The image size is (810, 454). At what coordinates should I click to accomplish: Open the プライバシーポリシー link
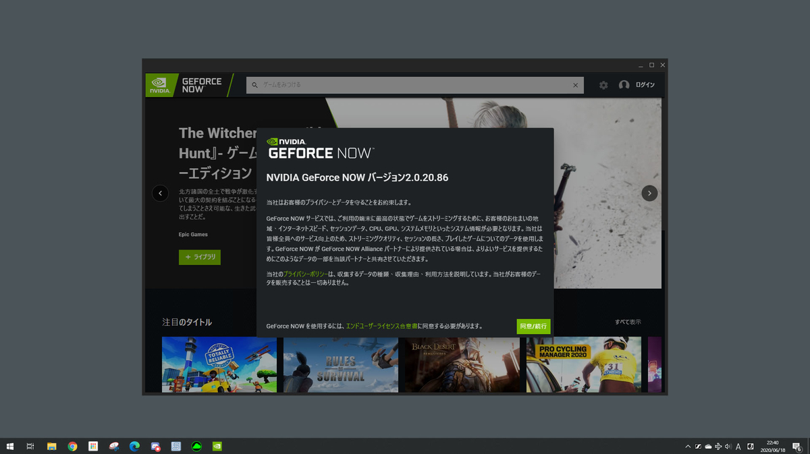tap(305, 274)
